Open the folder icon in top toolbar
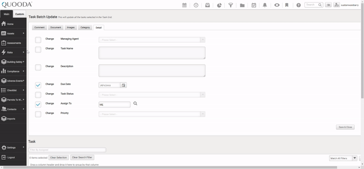The width and height of the screenshot is (364, 169). pyautogui.click(x=242, y=5)
